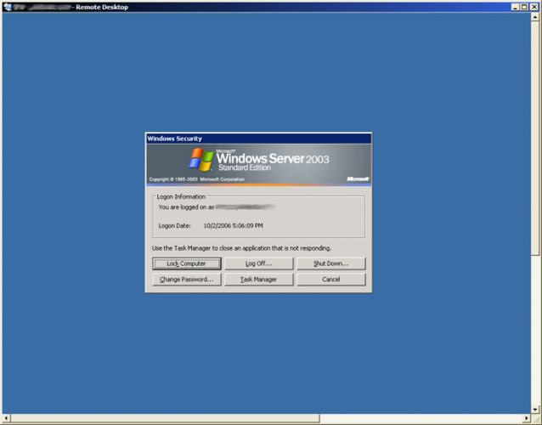This screenshot has height=425, width=542.
Task: Minimize the Remote Desktop window
Action: coord(516,7)
